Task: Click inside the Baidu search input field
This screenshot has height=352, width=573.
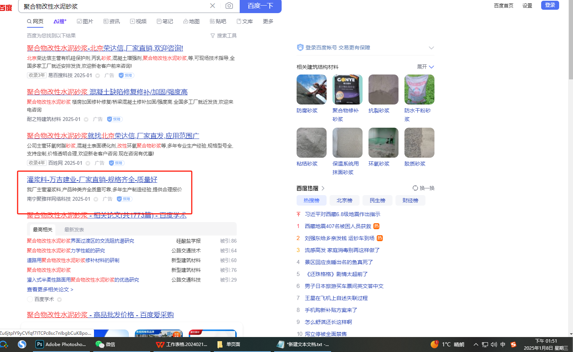Action: point(114,6)
